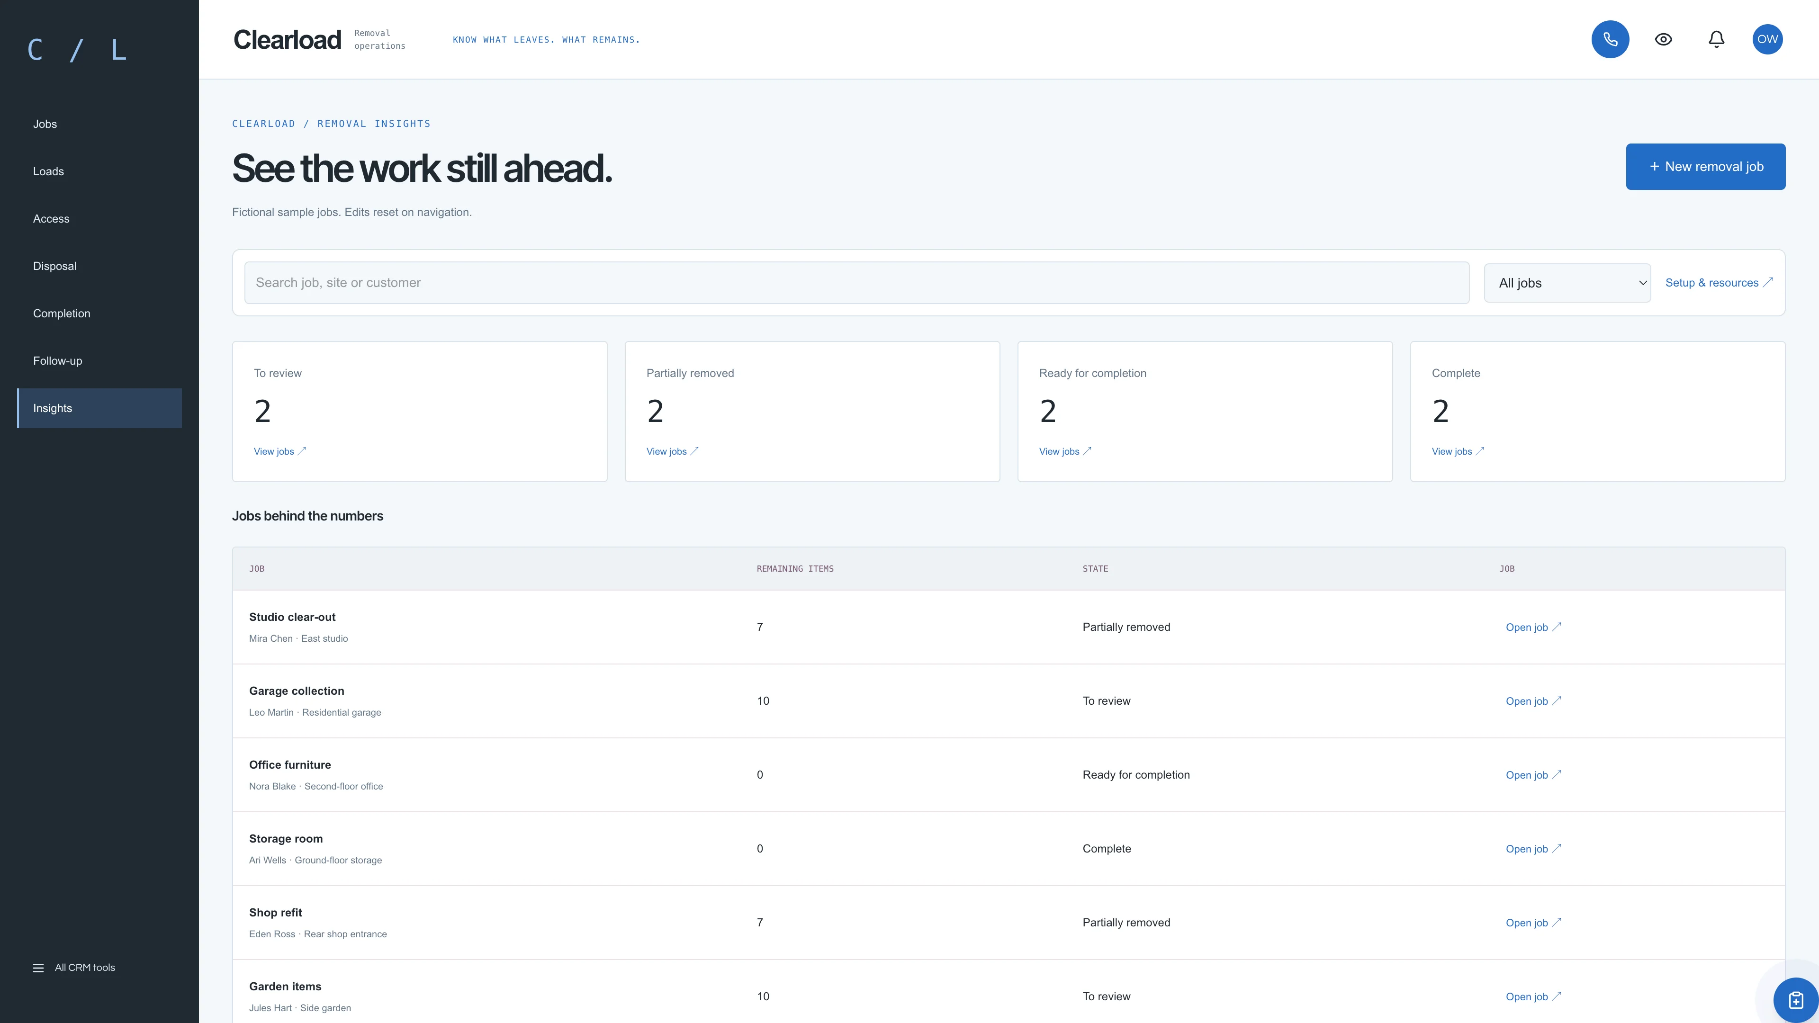
Task: Click the C / L sidebar logo
Action: click(x=77, y=50)
